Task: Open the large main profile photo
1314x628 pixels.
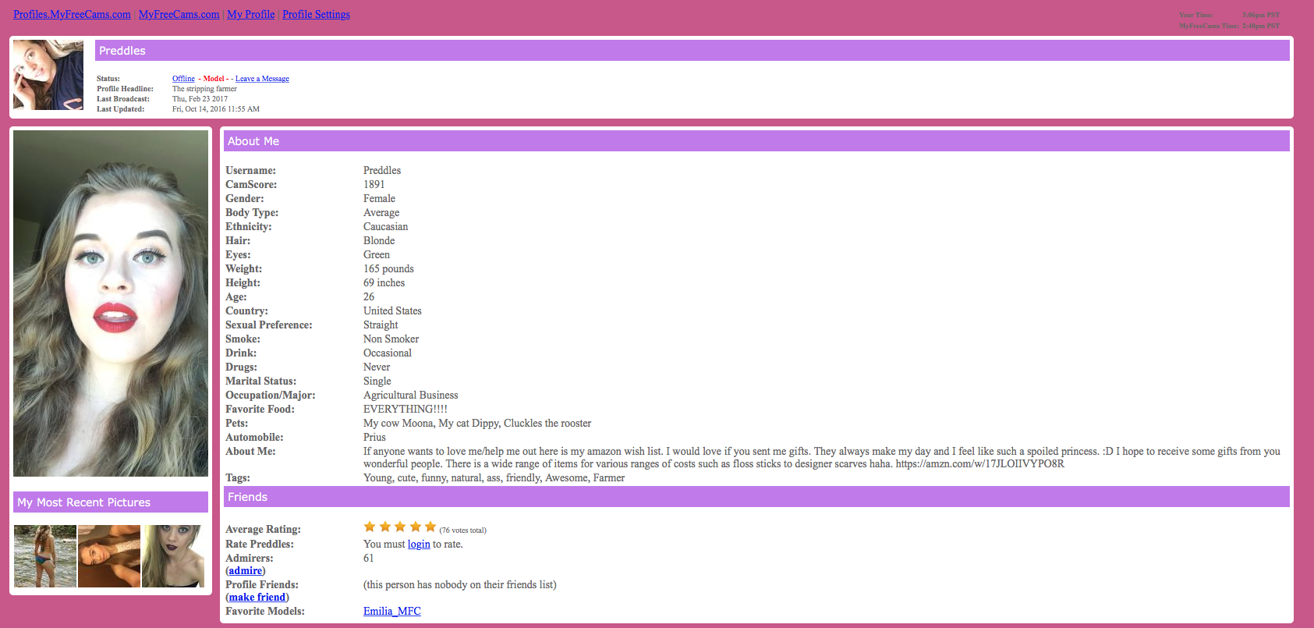Action: point(111,303)
